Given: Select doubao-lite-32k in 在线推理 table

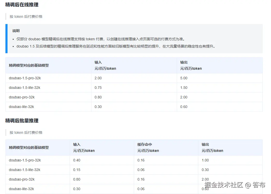Looking at the screenshot, I should coord(21,107).
